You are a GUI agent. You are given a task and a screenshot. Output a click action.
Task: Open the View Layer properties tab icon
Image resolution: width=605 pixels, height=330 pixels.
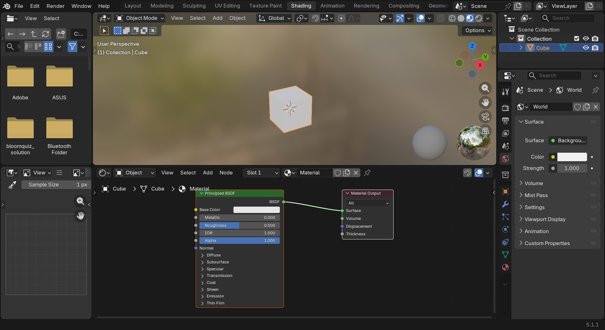pyautogui.click(x=505, y=133)
